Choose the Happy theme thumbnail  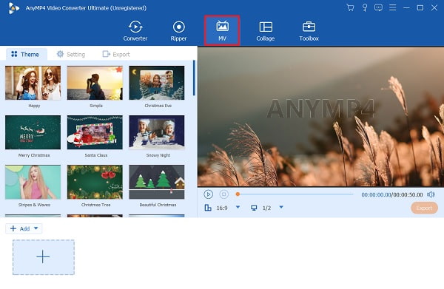click(33, 83)
